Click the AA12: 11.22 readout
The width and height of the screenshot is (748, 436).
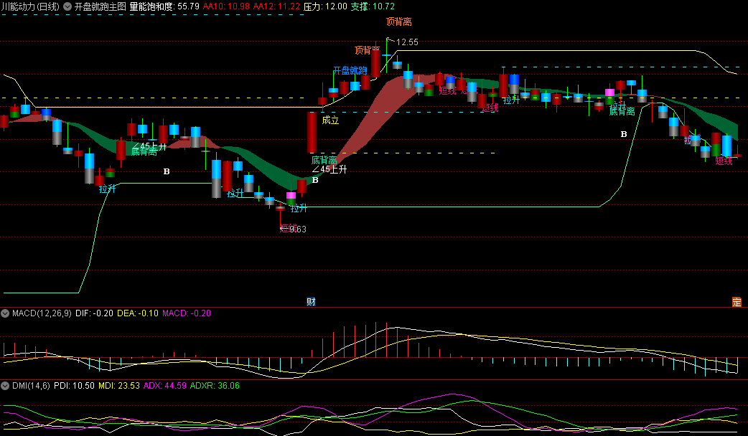click(x=276, y=6)
